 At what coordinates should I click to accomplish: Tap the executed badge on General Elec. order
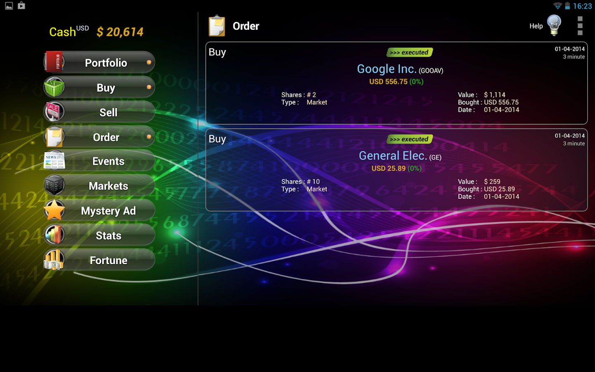tap(409, 139)
